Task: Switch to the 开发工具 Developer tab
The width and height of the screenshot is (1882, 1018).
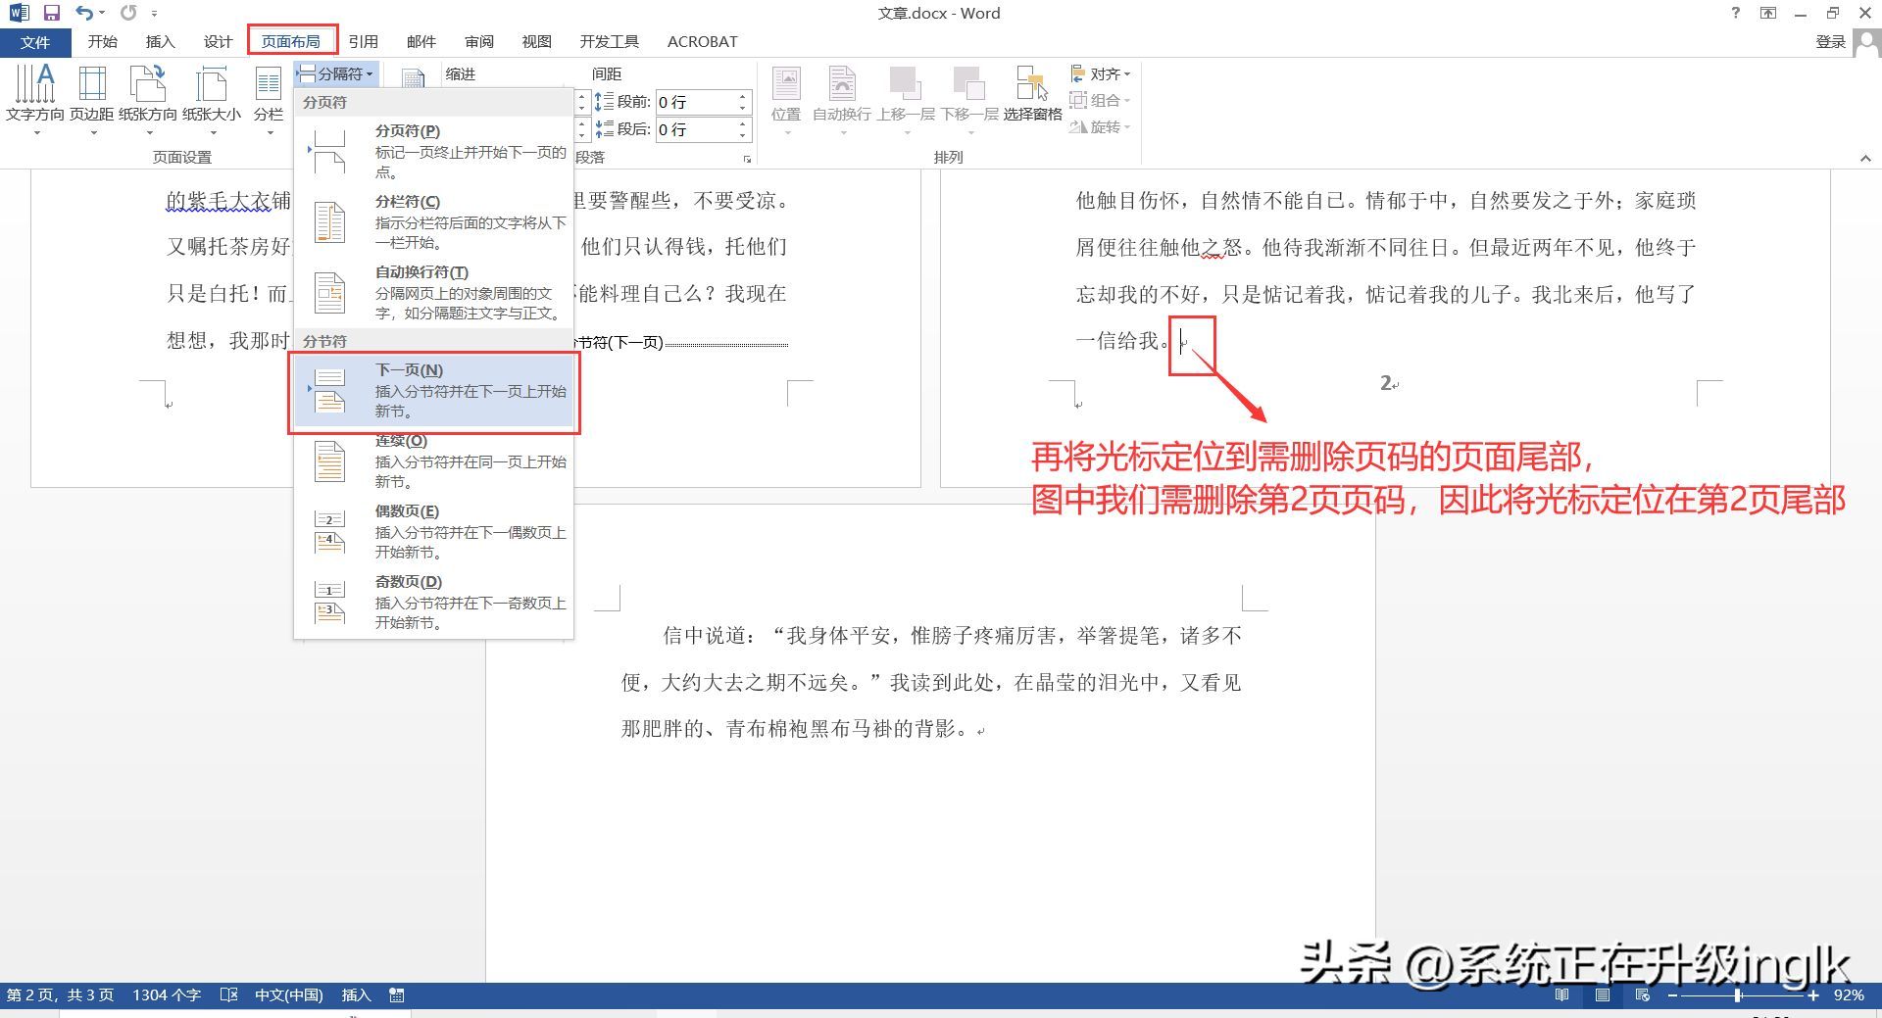Action: point(609,41)
